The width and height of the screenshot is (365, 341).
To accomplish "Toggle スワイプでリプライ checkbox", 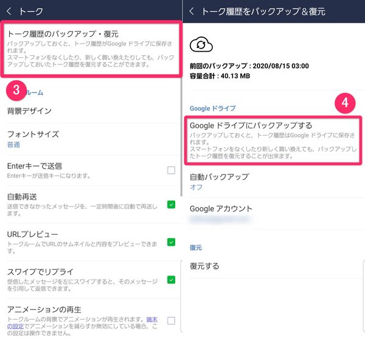I will click(x=171, y=280).
